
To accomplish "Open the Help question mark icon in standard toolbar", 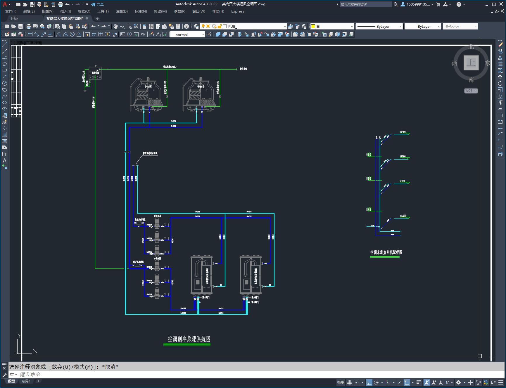I will pos(186,26).
